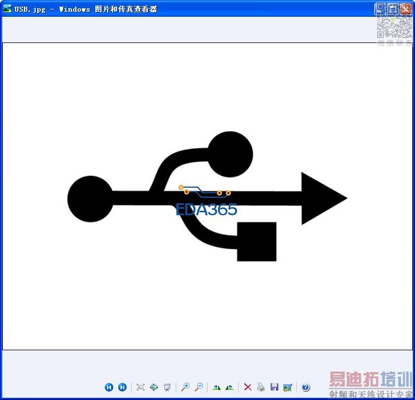
Task: Rotate the image counterclockwise
Action: point(229,388)
